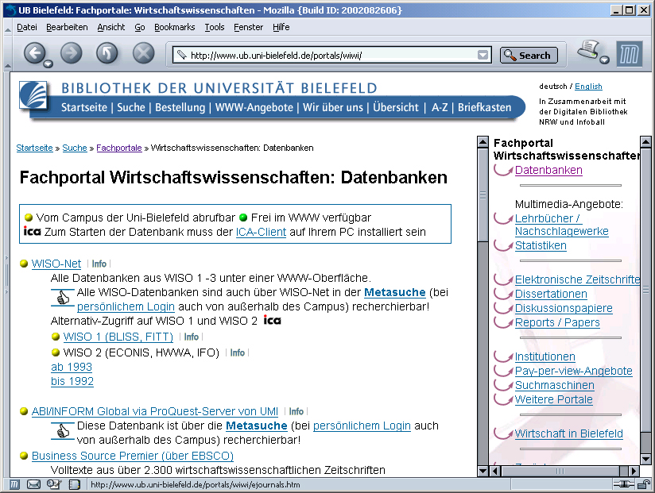
Task: Open the URL bar history dropdown
Action: pos(483,56)
